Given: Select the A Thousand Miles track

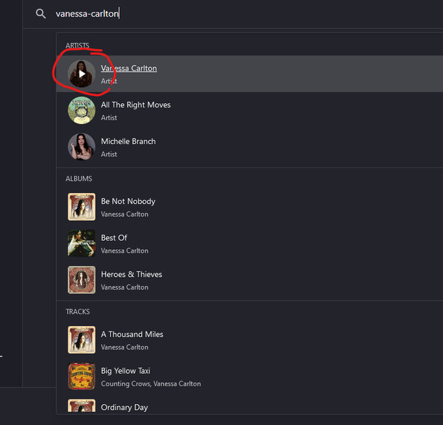Looking at the screenshot, I should click(x=132, y=334).
